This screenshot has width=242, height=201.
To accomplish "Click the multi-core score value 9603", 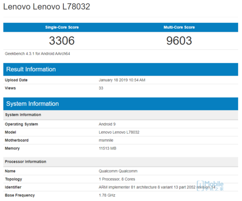I will [x=179, y=41].
